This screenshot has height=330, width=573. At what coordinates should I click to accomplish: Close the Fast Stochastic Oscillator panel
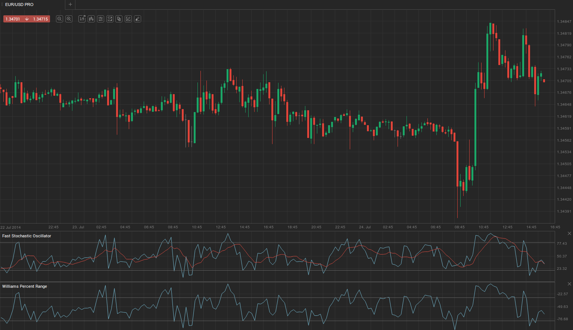click(x=569, y=234)
